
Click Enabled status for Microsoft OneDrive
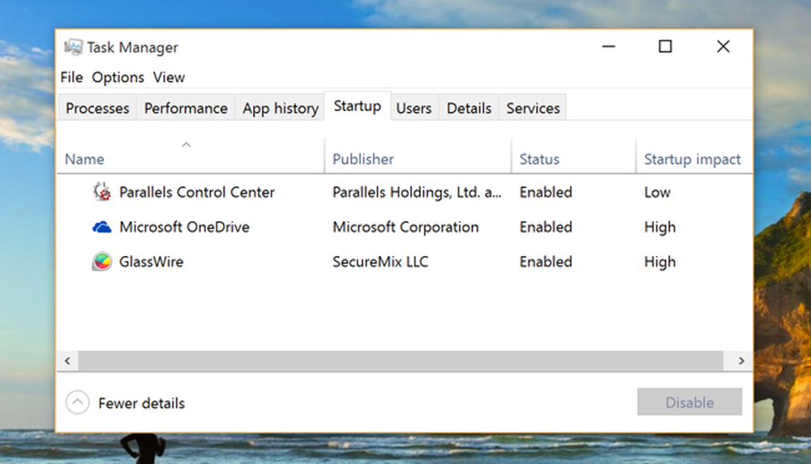(x=546, y=227)
